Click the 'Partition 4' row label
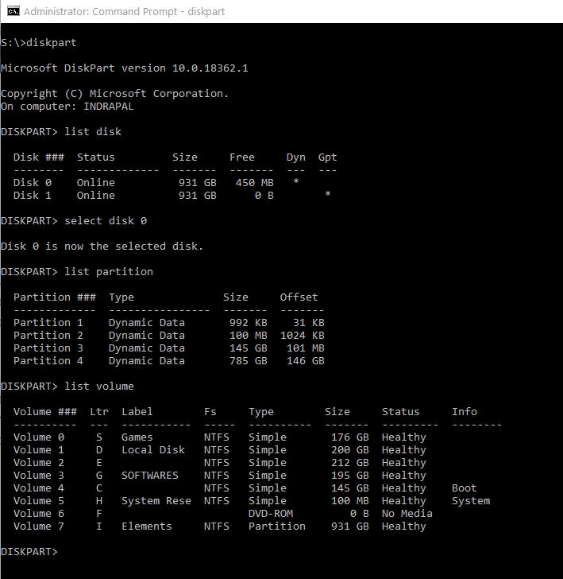Image resolution: width=563 pixels, height=579 pixels. pos(48,361)
